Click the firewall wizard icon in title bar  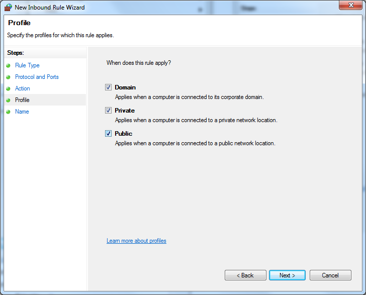coord(8,8)
